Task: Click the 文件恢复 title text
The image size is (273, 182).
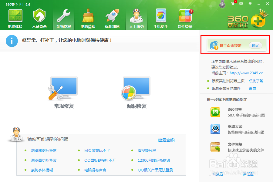Action: tap(235, 144)
